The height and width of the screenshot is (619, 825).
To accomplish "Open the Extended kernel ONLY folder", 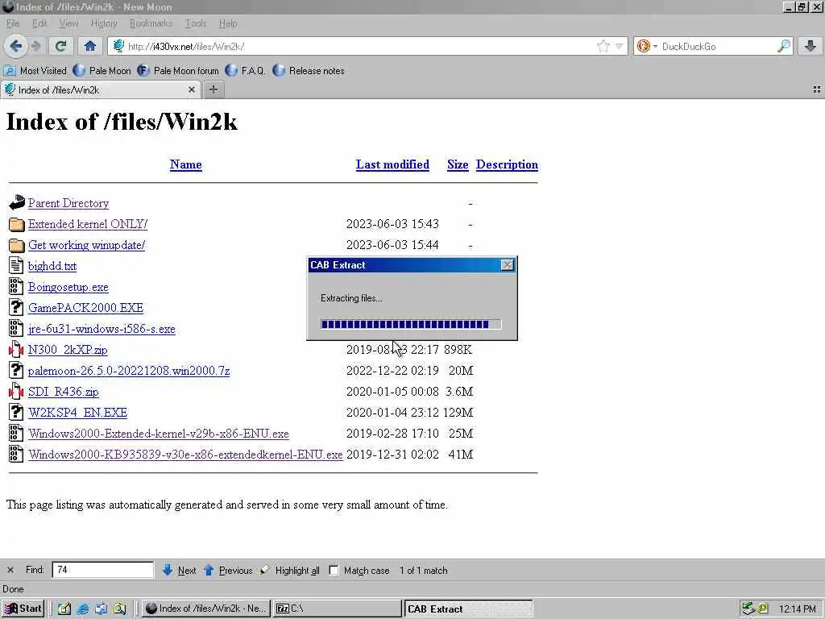I will (88, 224).
